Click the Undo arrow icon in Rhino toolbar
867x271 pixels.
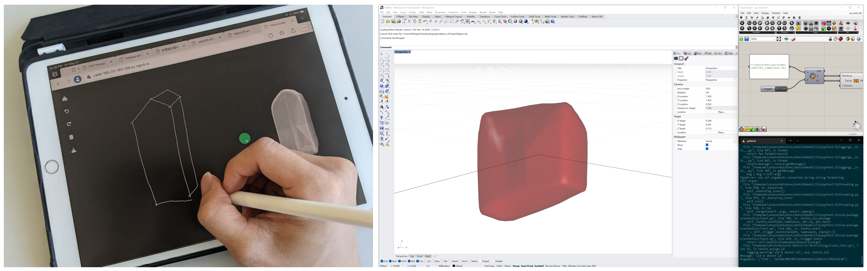(425, 22)
